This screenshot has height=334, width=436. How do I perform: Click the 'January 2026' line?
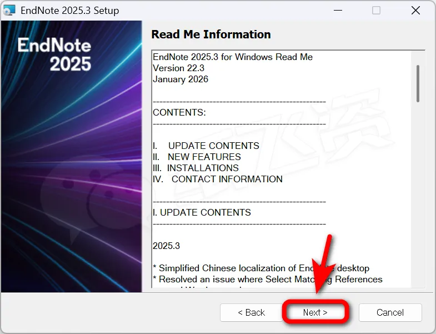point(181,79)
